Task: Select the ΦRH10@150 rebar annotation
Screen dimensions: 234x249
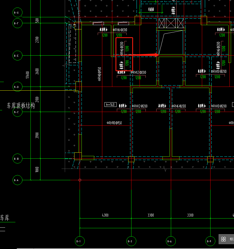Action: (114, 123)
